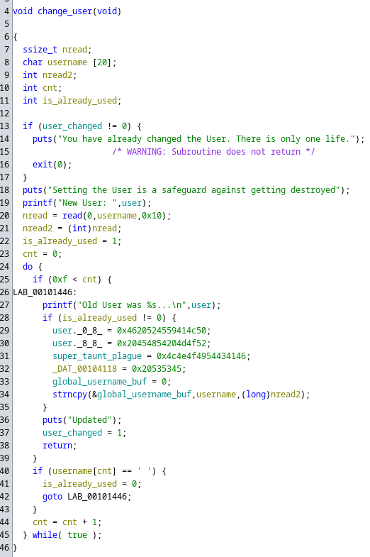370x557 pixels.
Task: Click _DAT_00104118 data reference
Action: (x=85, y=369)
